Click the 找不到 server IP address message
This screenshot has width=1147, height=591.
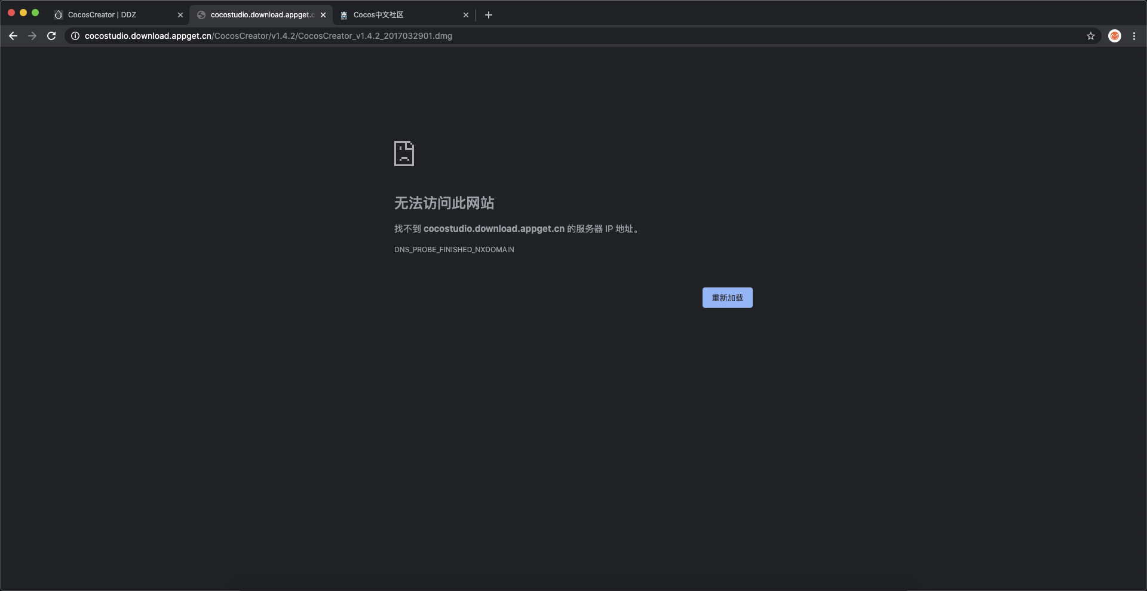pyautogui.click(x=517, y=229)
